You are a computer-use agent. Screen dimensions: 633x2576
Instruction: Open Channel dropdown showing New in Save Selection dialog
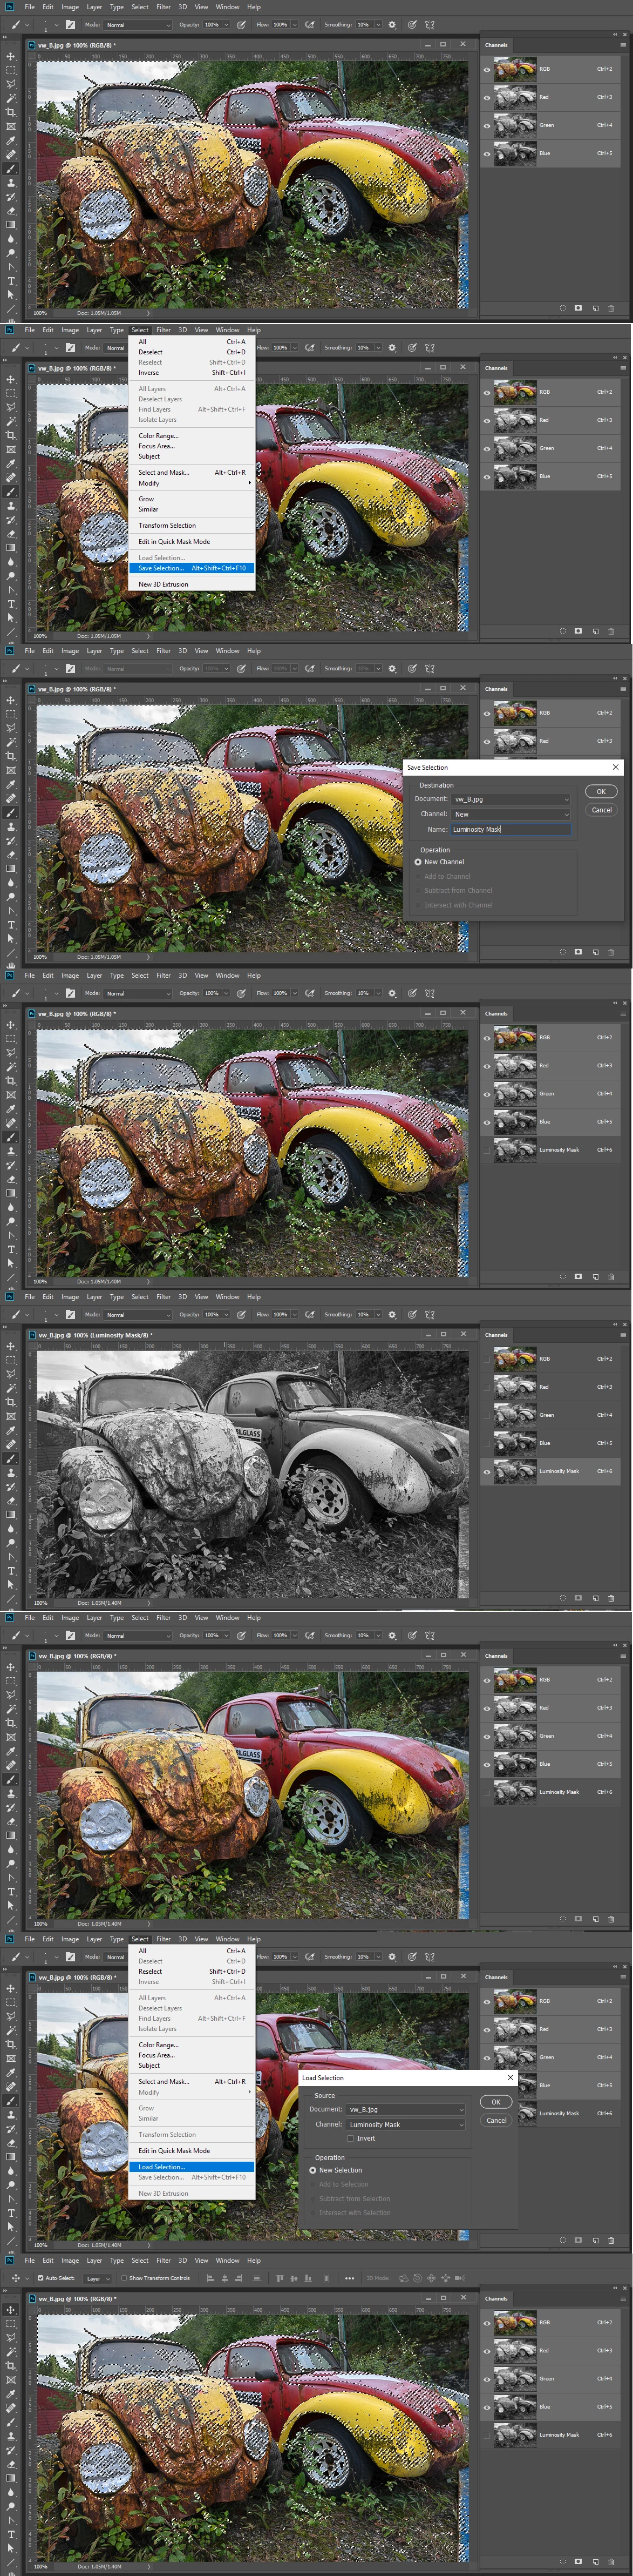(x=510, y=814)
